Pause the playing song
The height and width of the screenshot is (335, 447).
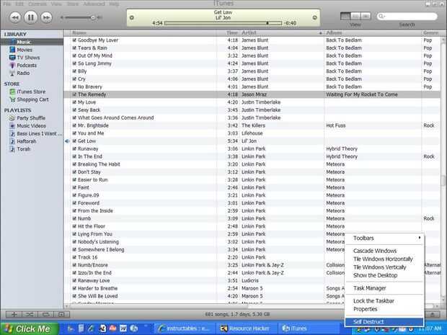click(30, 18)
